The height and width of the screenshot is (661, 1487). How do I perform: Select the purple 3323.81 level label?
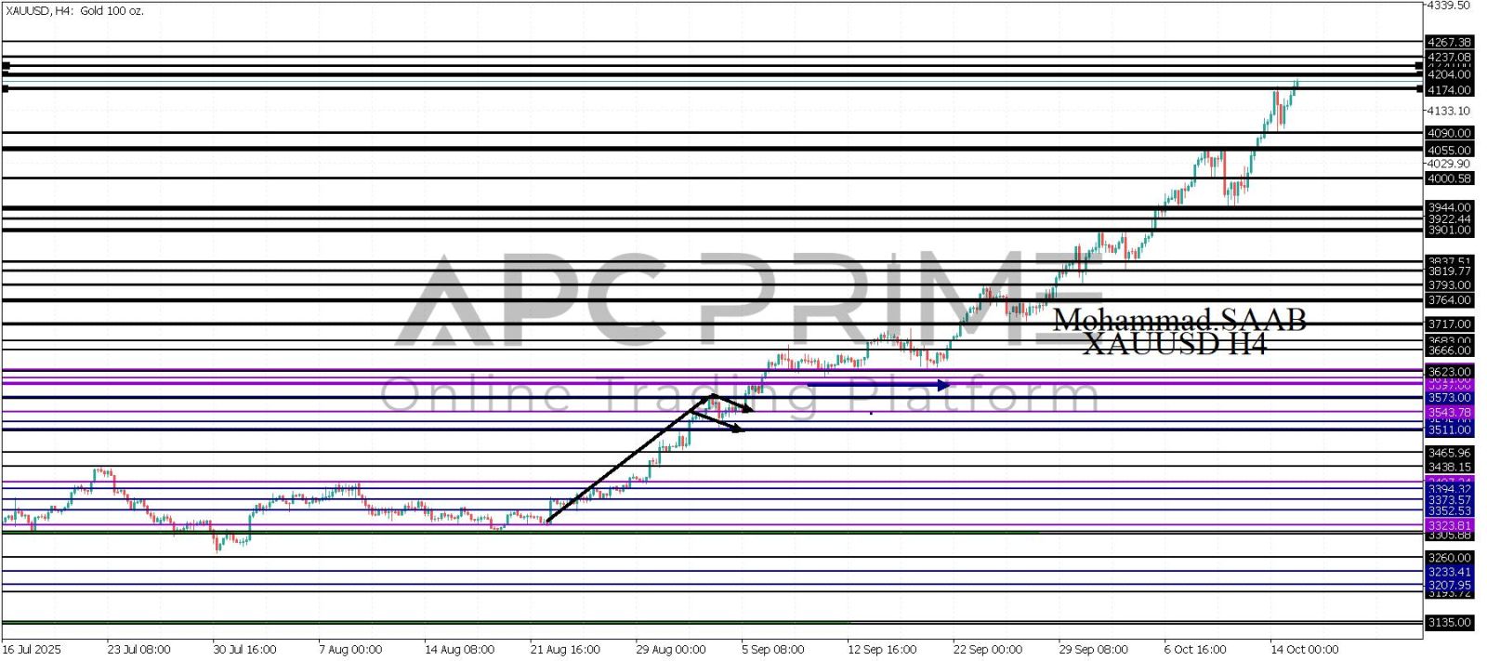coord(1449,525)
